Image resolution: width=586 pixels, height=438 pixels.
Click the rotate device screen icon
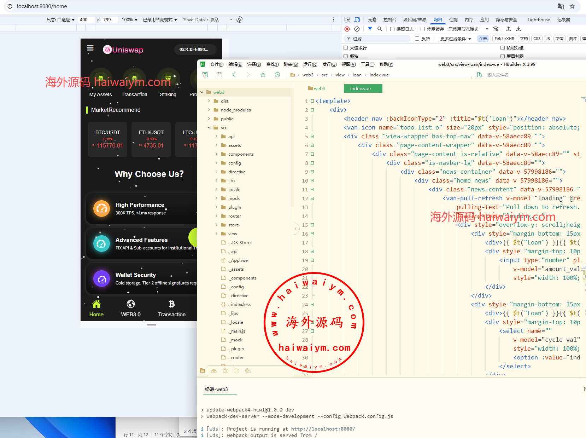[240, 19]
